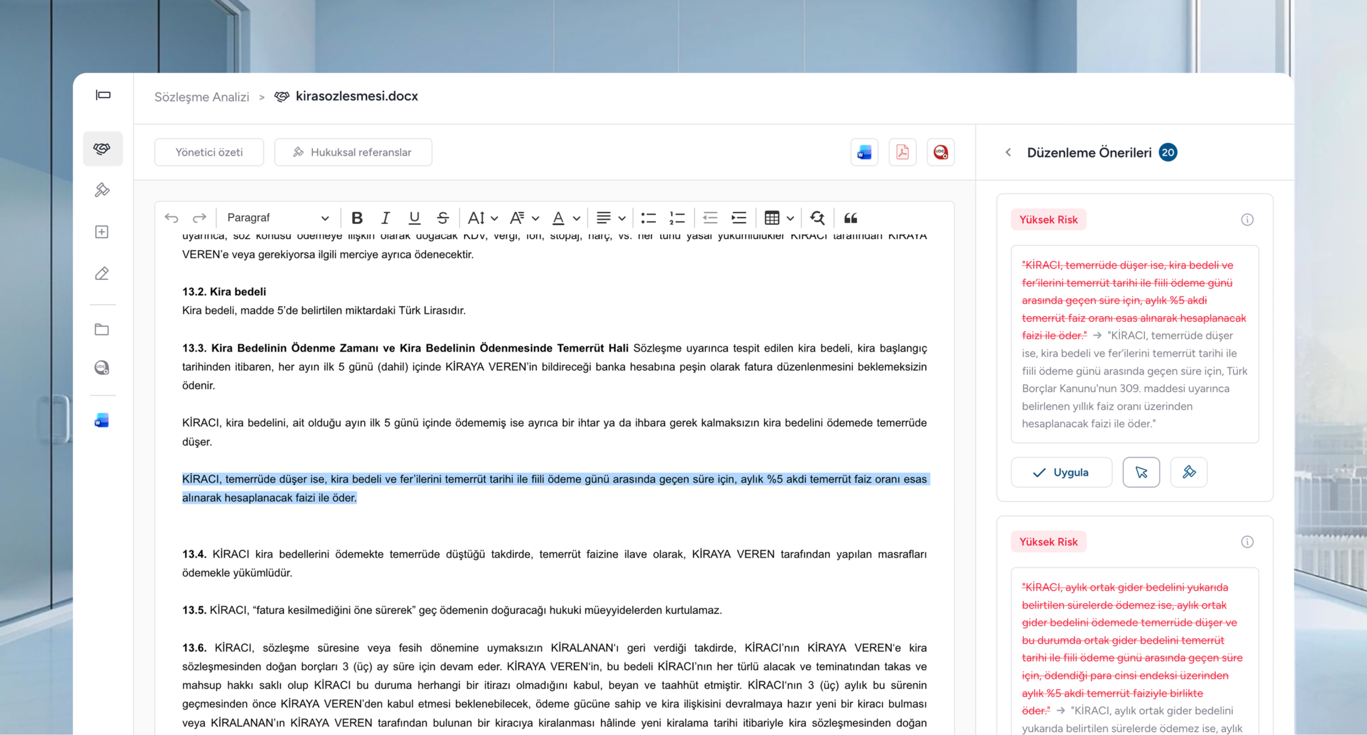This screenshot has width=1367, height=735.
Task: Redo the last edit
Action: click(199, 218)
